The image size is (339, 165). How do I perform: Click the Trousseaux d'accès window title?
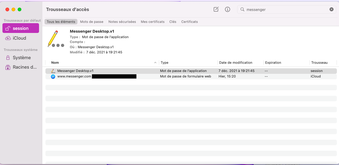click(67, 9)
